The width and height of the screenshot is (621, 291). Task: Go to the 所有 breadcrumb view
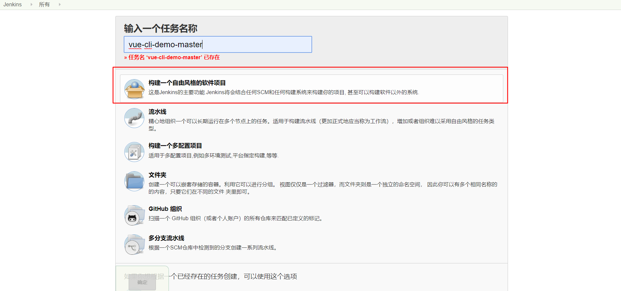point(44,5)
